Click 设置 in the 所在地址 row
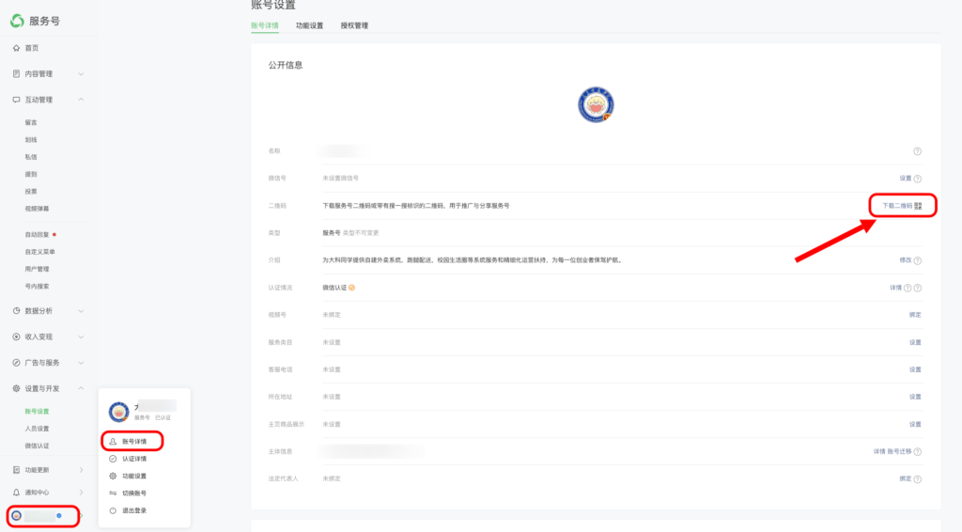Viewport: 962px width, 532px height. click(x=915, y=397)
